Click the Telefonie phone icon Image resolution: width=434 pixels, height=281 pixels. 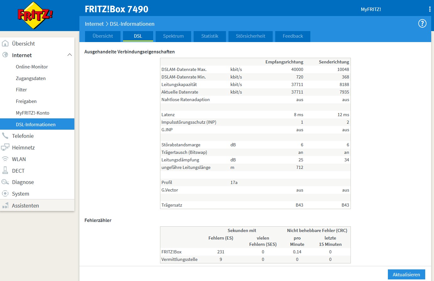point(5,136)
